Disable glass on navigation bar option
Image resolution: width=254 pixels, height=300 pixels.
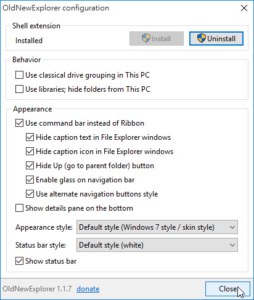(x=30, y=180)
